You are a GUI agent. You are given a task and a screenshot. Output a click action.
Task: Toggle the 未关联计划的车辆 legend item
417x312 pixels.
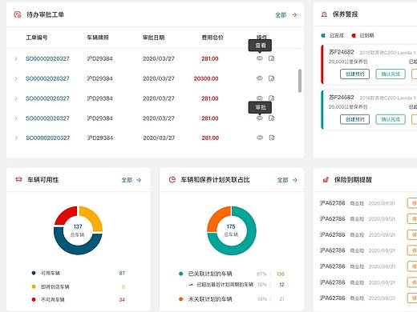tap(205, 299)
